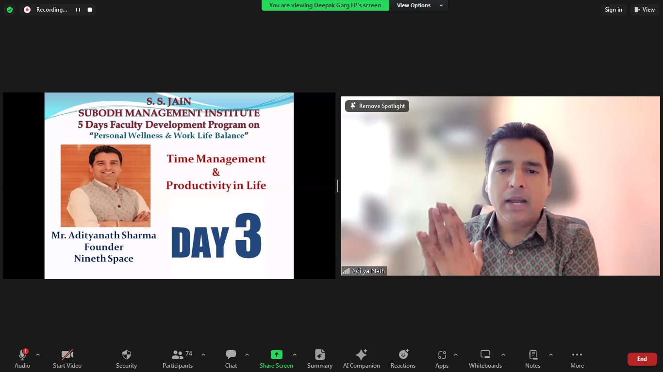Expand the arrow next to Share Screen
The width and height of the screenshot is (663, 372).
(x=295, y=355)
